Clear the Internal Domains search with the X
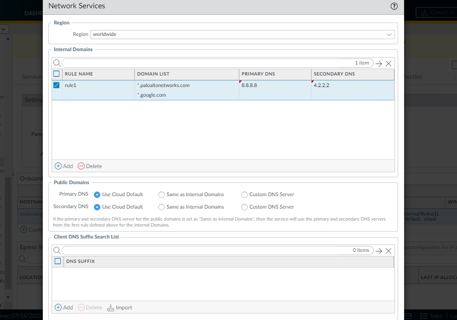This screenshot has width=457, height=320. (388, 63)
